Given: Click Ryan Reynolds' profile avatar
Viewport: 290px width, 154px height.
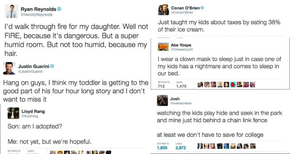Looking at the screenshot, I should coord(12,11).
